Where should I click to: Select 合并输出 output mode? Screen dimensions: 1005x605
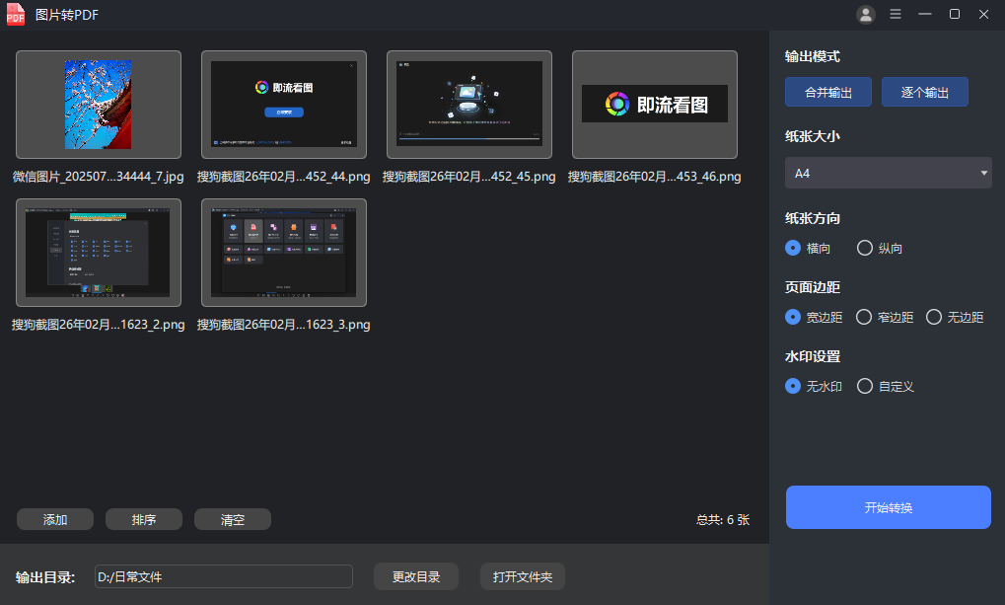828,92
